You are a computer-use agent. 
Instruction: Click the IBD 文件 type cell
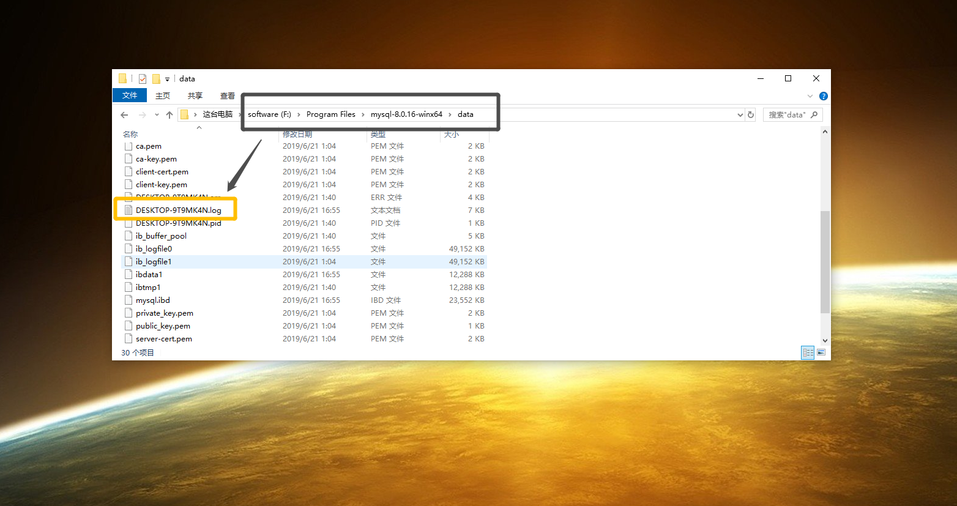pyautogui.click(x=385, y=300)
